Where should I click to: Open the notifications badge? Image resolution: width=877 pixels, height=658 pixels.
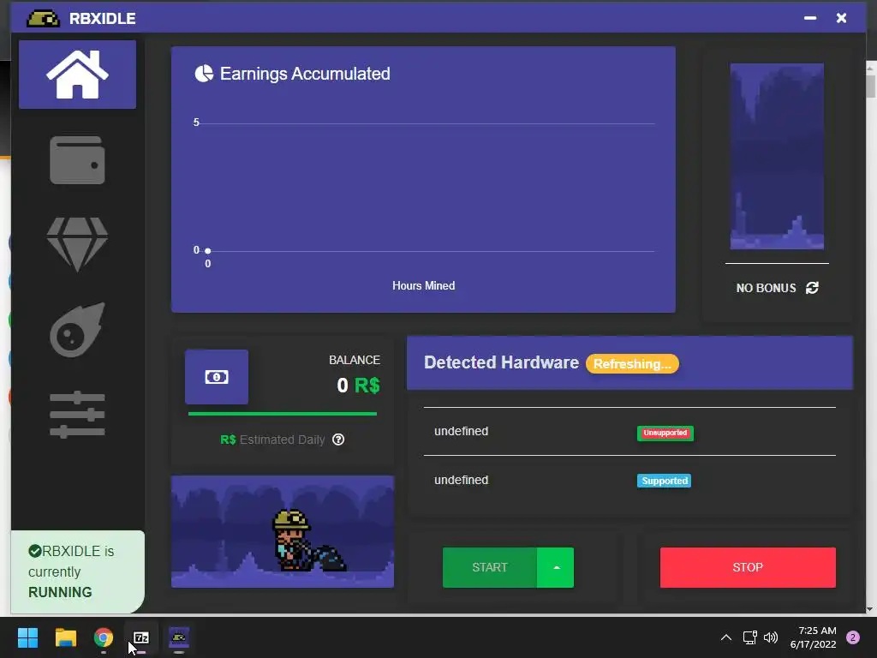click(x=852, y=637)
